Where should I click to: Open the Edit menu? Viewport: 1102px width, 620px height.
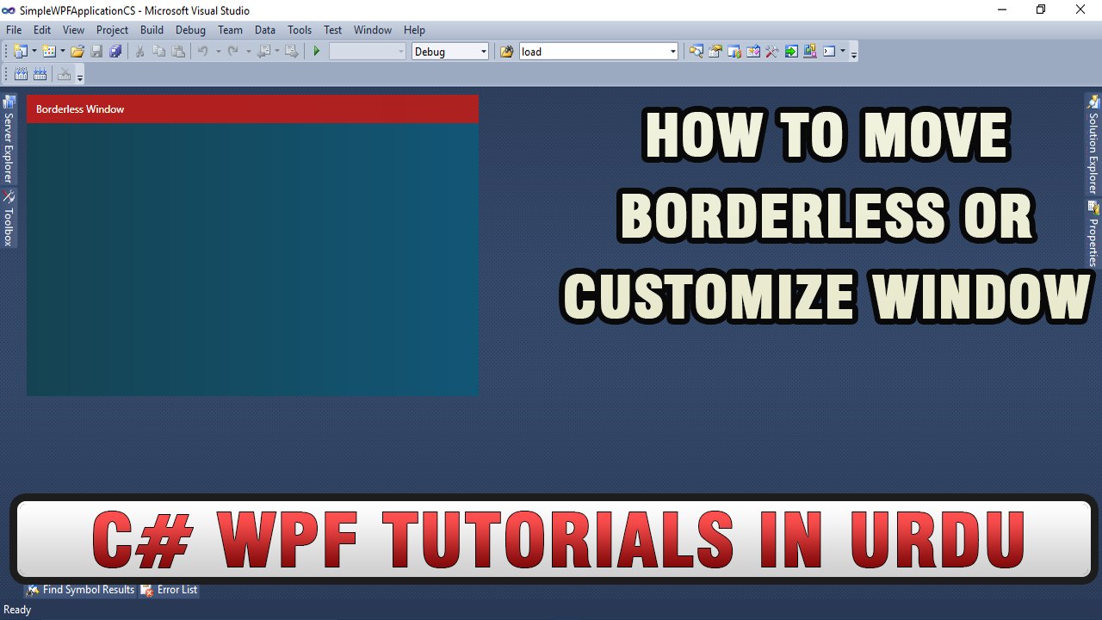point(42,29)
